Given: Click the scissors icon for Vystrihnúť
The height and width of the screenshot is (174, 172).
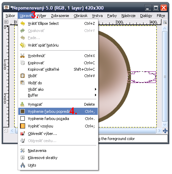Looking at the screenshot, I should [x=22, y=56].
